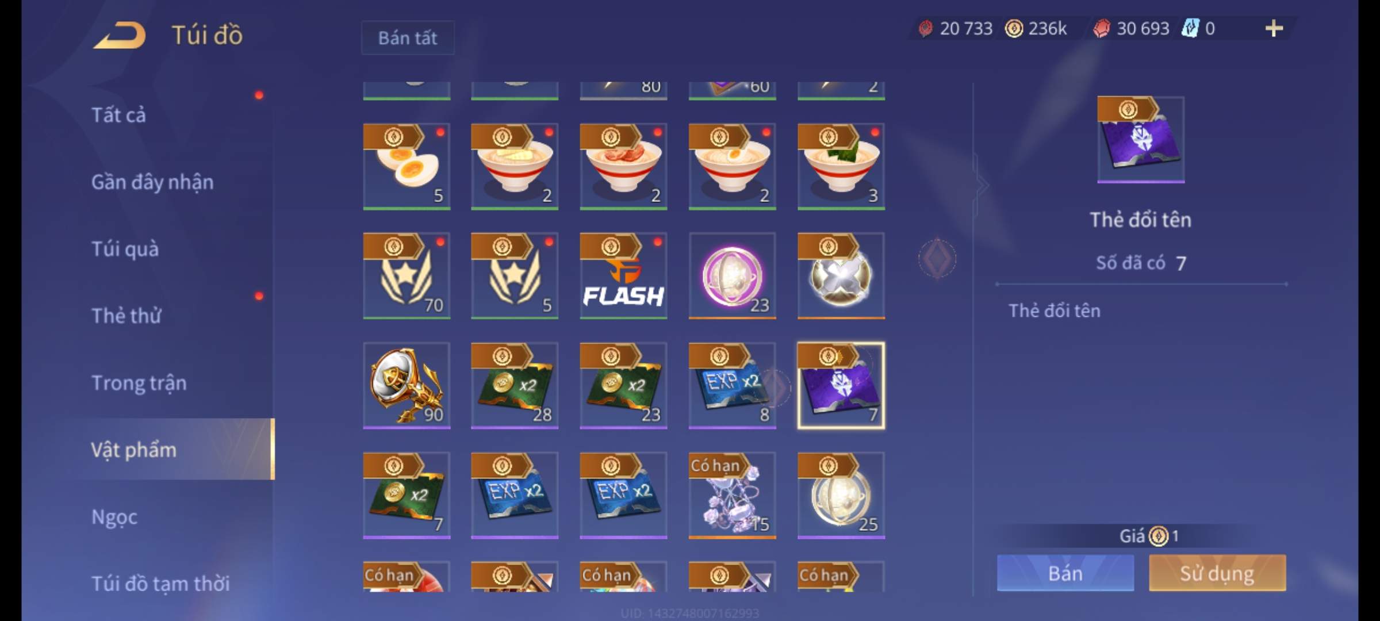Choose the pink orb item with count 23
The width and height of the screenshot is (1380, 621).
pyautogui.click(x=732, y=275)
